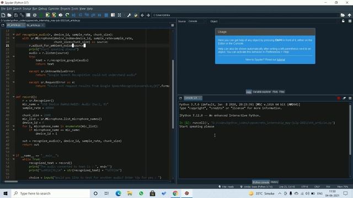
Task: Click the Save file toolbar icon
Action: (16, 15)
